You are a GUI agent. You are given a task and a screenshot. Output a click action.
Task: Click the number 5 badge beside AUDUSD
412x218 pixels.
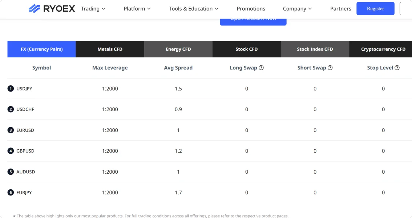11,172
